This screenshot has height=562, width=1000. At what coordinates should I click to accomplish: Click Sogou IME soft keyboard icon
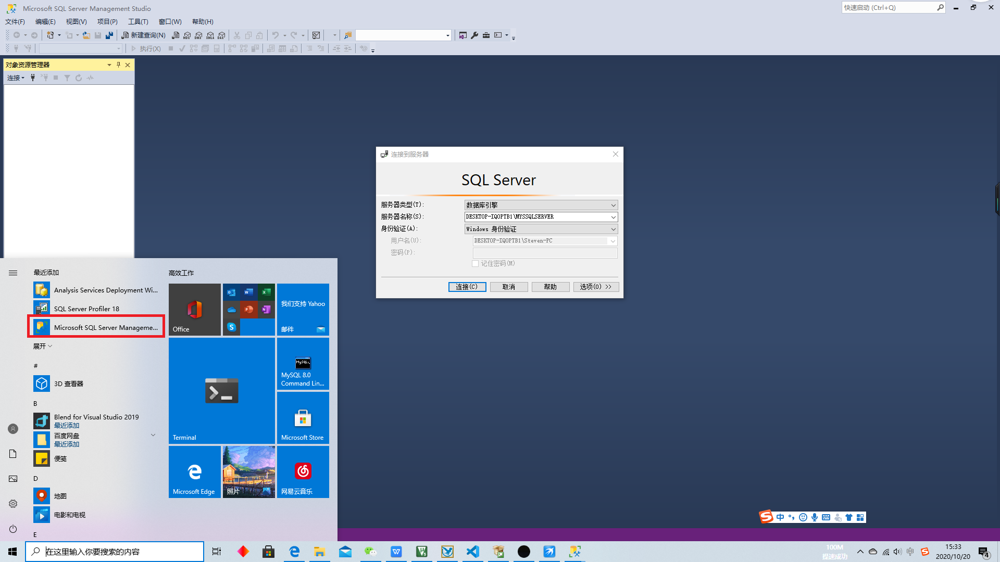tap(826, 517)
